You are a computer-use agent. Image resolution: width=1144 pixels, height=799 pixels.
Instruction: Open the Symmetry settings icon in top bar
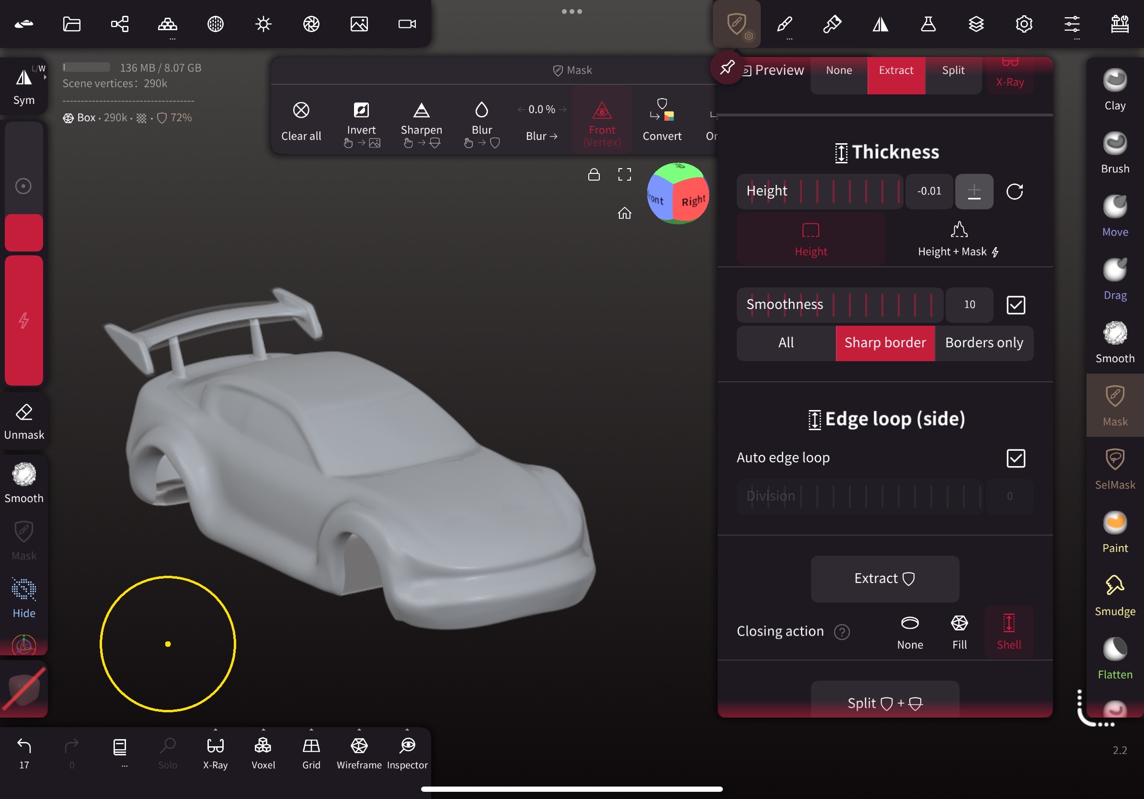(x=880, y=24)
